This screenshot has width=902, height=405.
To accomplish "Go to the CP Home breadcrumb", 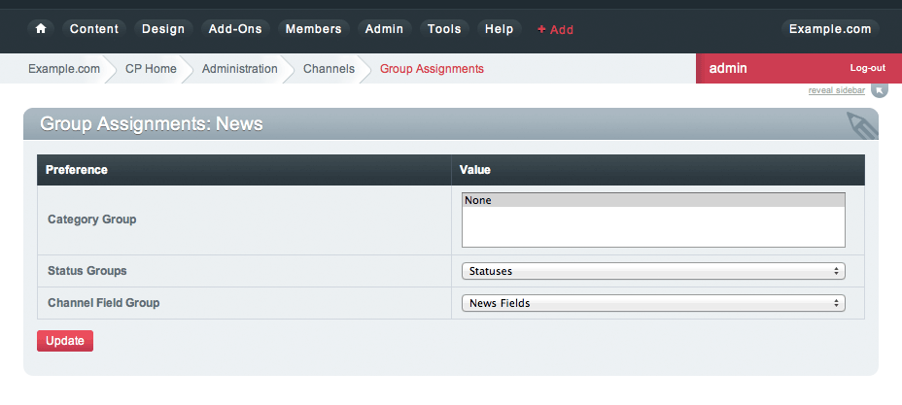I will click(x=151, y=69).
